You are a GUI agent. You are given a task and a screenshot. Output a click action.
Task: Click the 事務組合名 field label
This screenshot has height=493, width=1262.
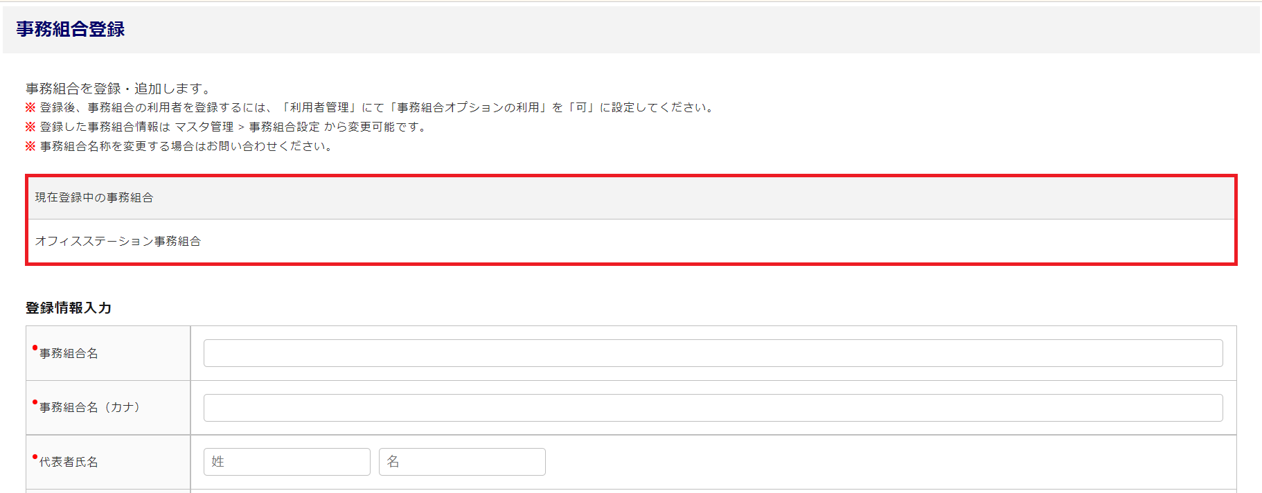[x=69, y=354]
